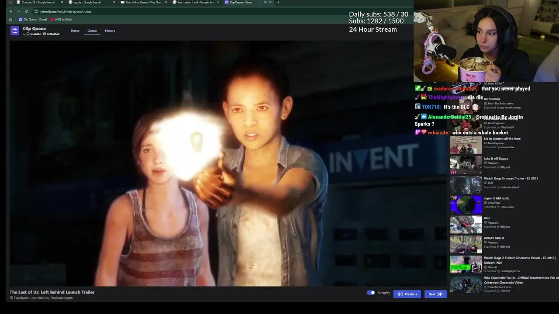The width and height of the screenshot is (559, 314).
Task: Select the 'Klat' clip thumbnail
Action: [466, 224]
